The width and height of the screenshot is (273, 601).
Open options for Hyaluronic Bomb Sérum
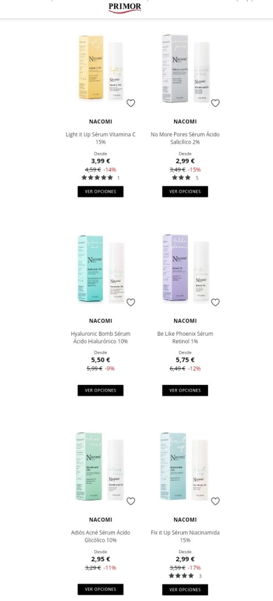(x=101, y=391)
